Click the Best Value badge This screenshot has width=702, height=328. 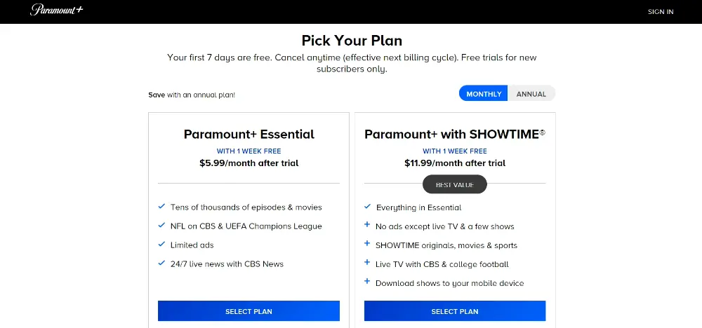pos(455,184)
